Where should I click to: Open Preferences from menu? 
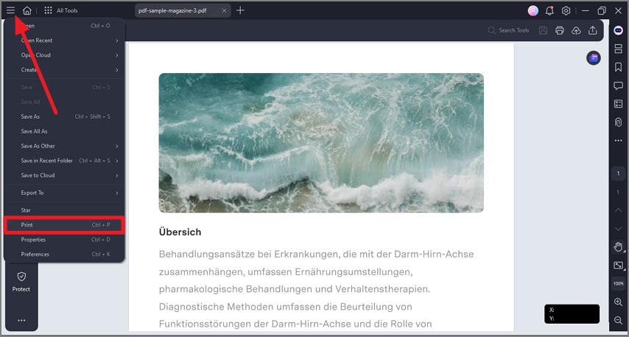(64, 254)
